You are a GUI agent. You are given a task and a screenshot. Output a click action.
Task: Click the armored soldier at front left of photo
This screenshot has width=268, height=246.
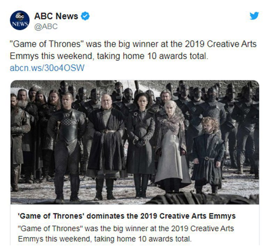[67, 147]
